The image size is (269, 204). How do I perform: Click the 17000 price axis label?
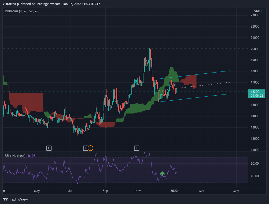[x=255, y=82]
